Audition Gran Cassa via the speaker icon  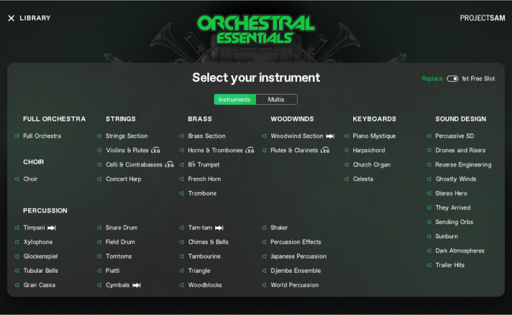click(x=17, y=285)
